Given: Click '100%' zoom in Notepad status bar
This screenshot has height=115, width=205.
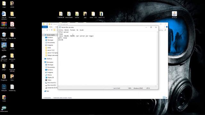Looking at the screenshot, I should 130,88.
